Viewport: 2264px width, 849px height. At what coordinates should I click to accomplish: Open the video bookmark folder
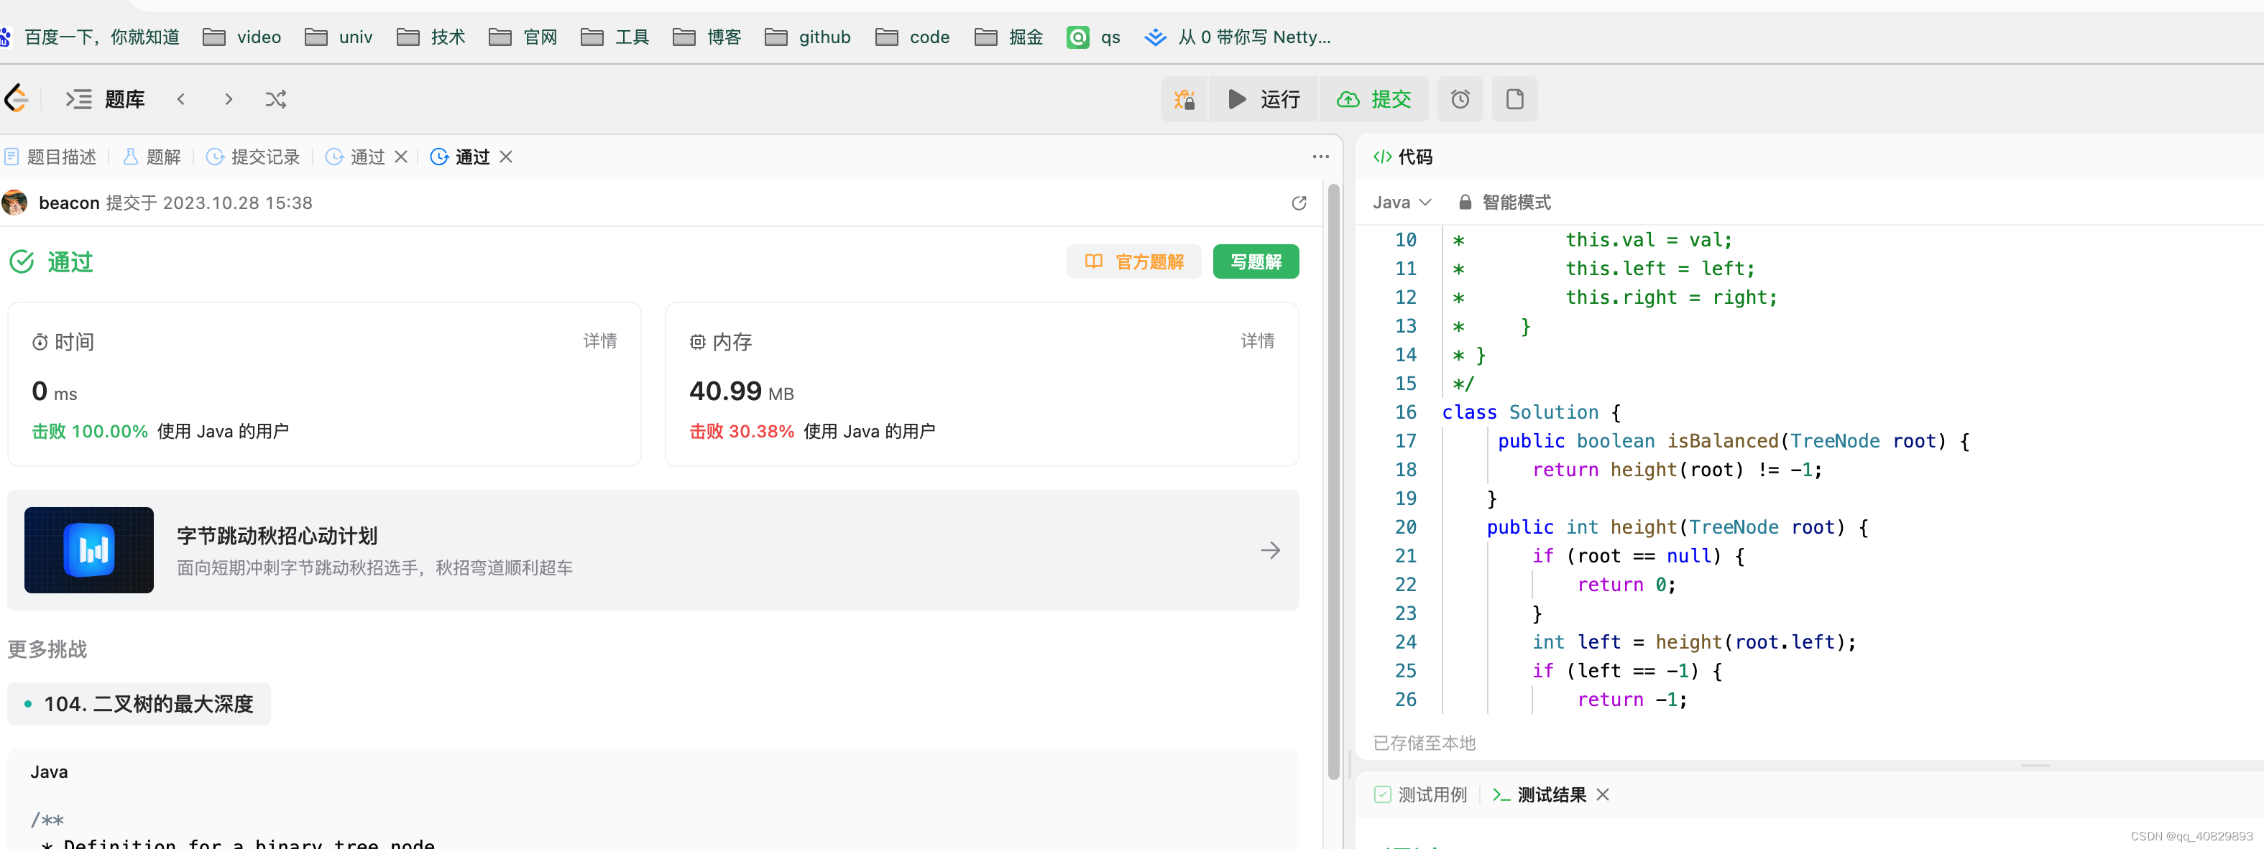[241, 37]
